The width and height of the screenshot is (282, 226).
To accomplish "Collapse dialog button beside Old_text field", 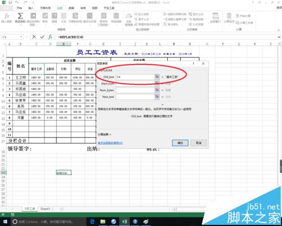I will (157, 77).
